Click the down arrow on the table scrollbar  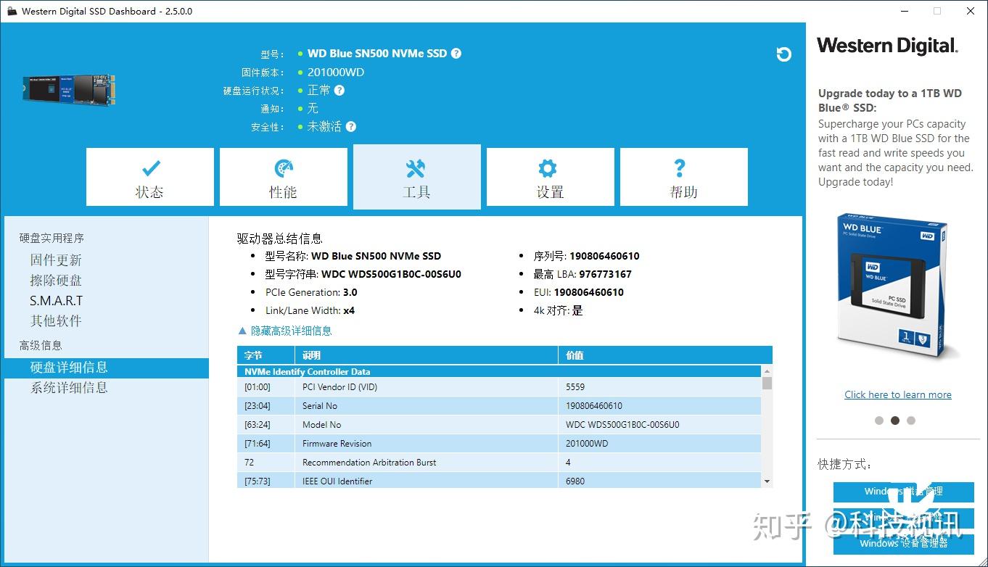tap(767, 481)
